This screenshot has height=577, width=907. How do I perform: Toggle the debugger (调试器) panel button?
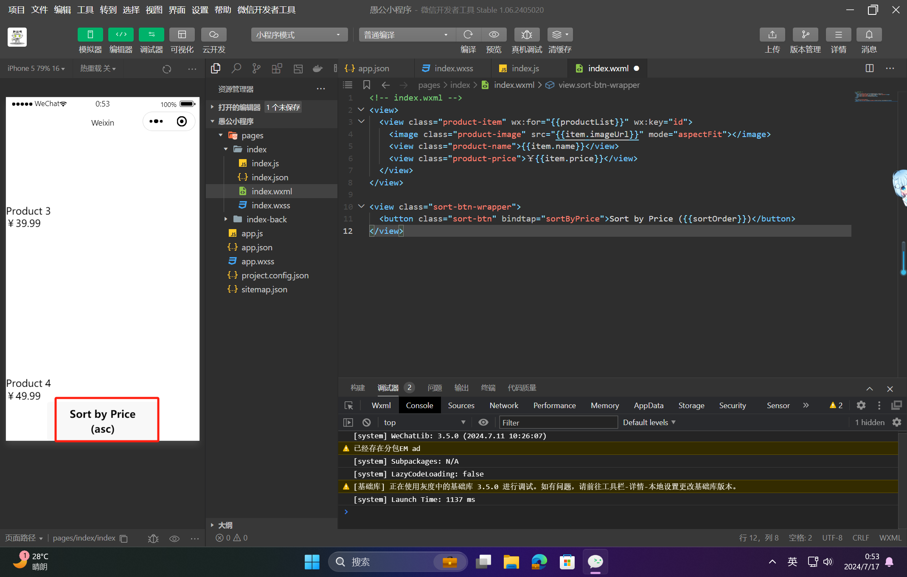coord(151,35)
